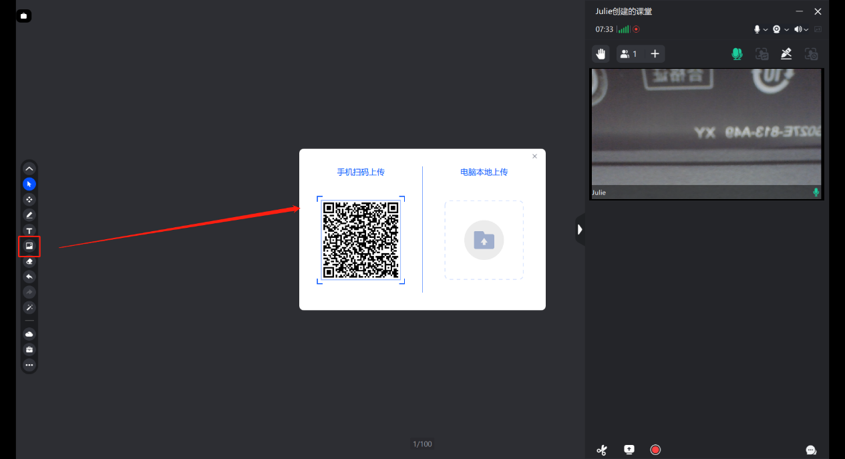Screen dimensions: 845x459
Task: Click the greyed-out swap camera view icon
Action: (x=762, y=54)
